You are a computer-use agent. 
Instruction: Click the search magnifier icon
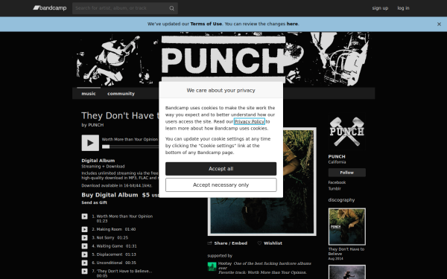coord(171,8)
